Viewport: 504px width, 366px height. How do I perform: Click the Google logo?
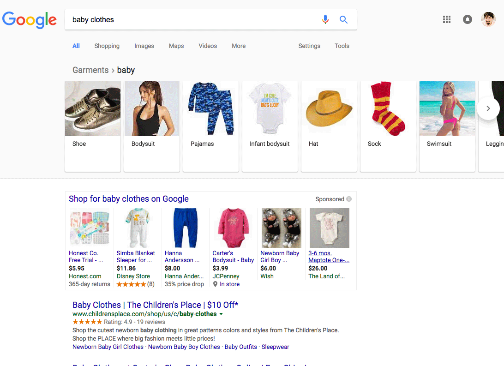30,20
